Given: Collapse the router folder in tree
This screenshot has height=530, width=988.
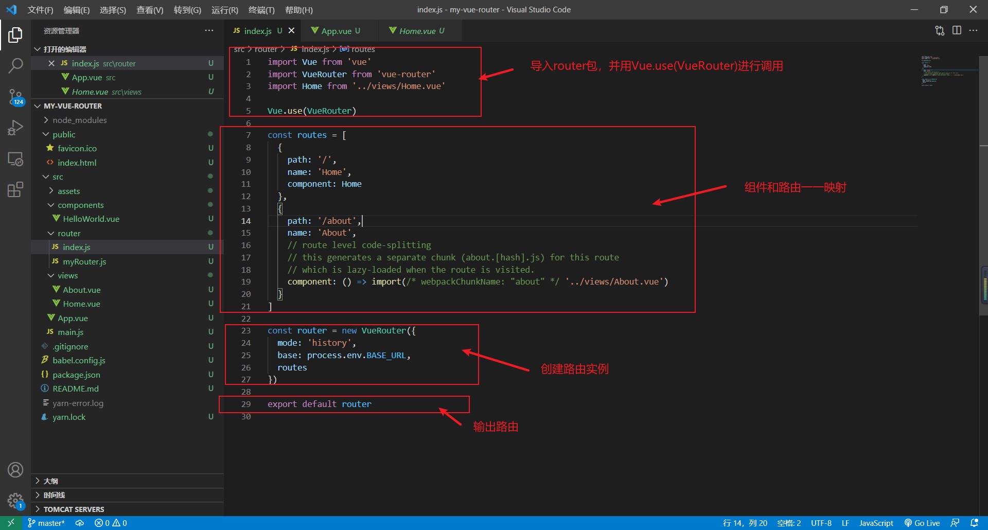Looking at the screenshot, I should pyautogui.click(x=127, y=233).
